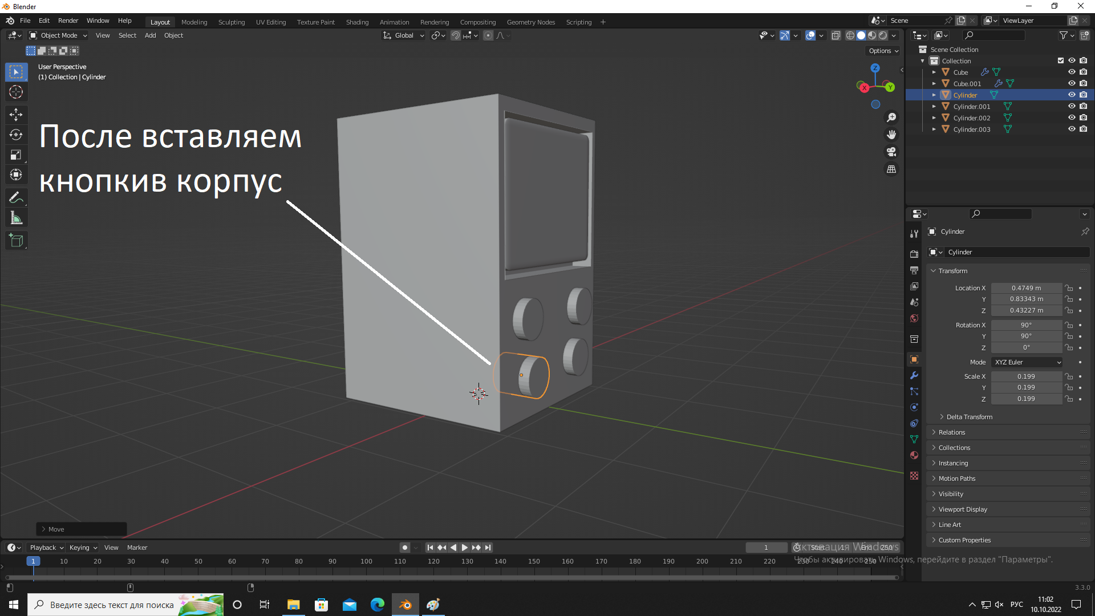Expand the Move operator panel
The image size is (1095, 616).
[x=82, y=529]
